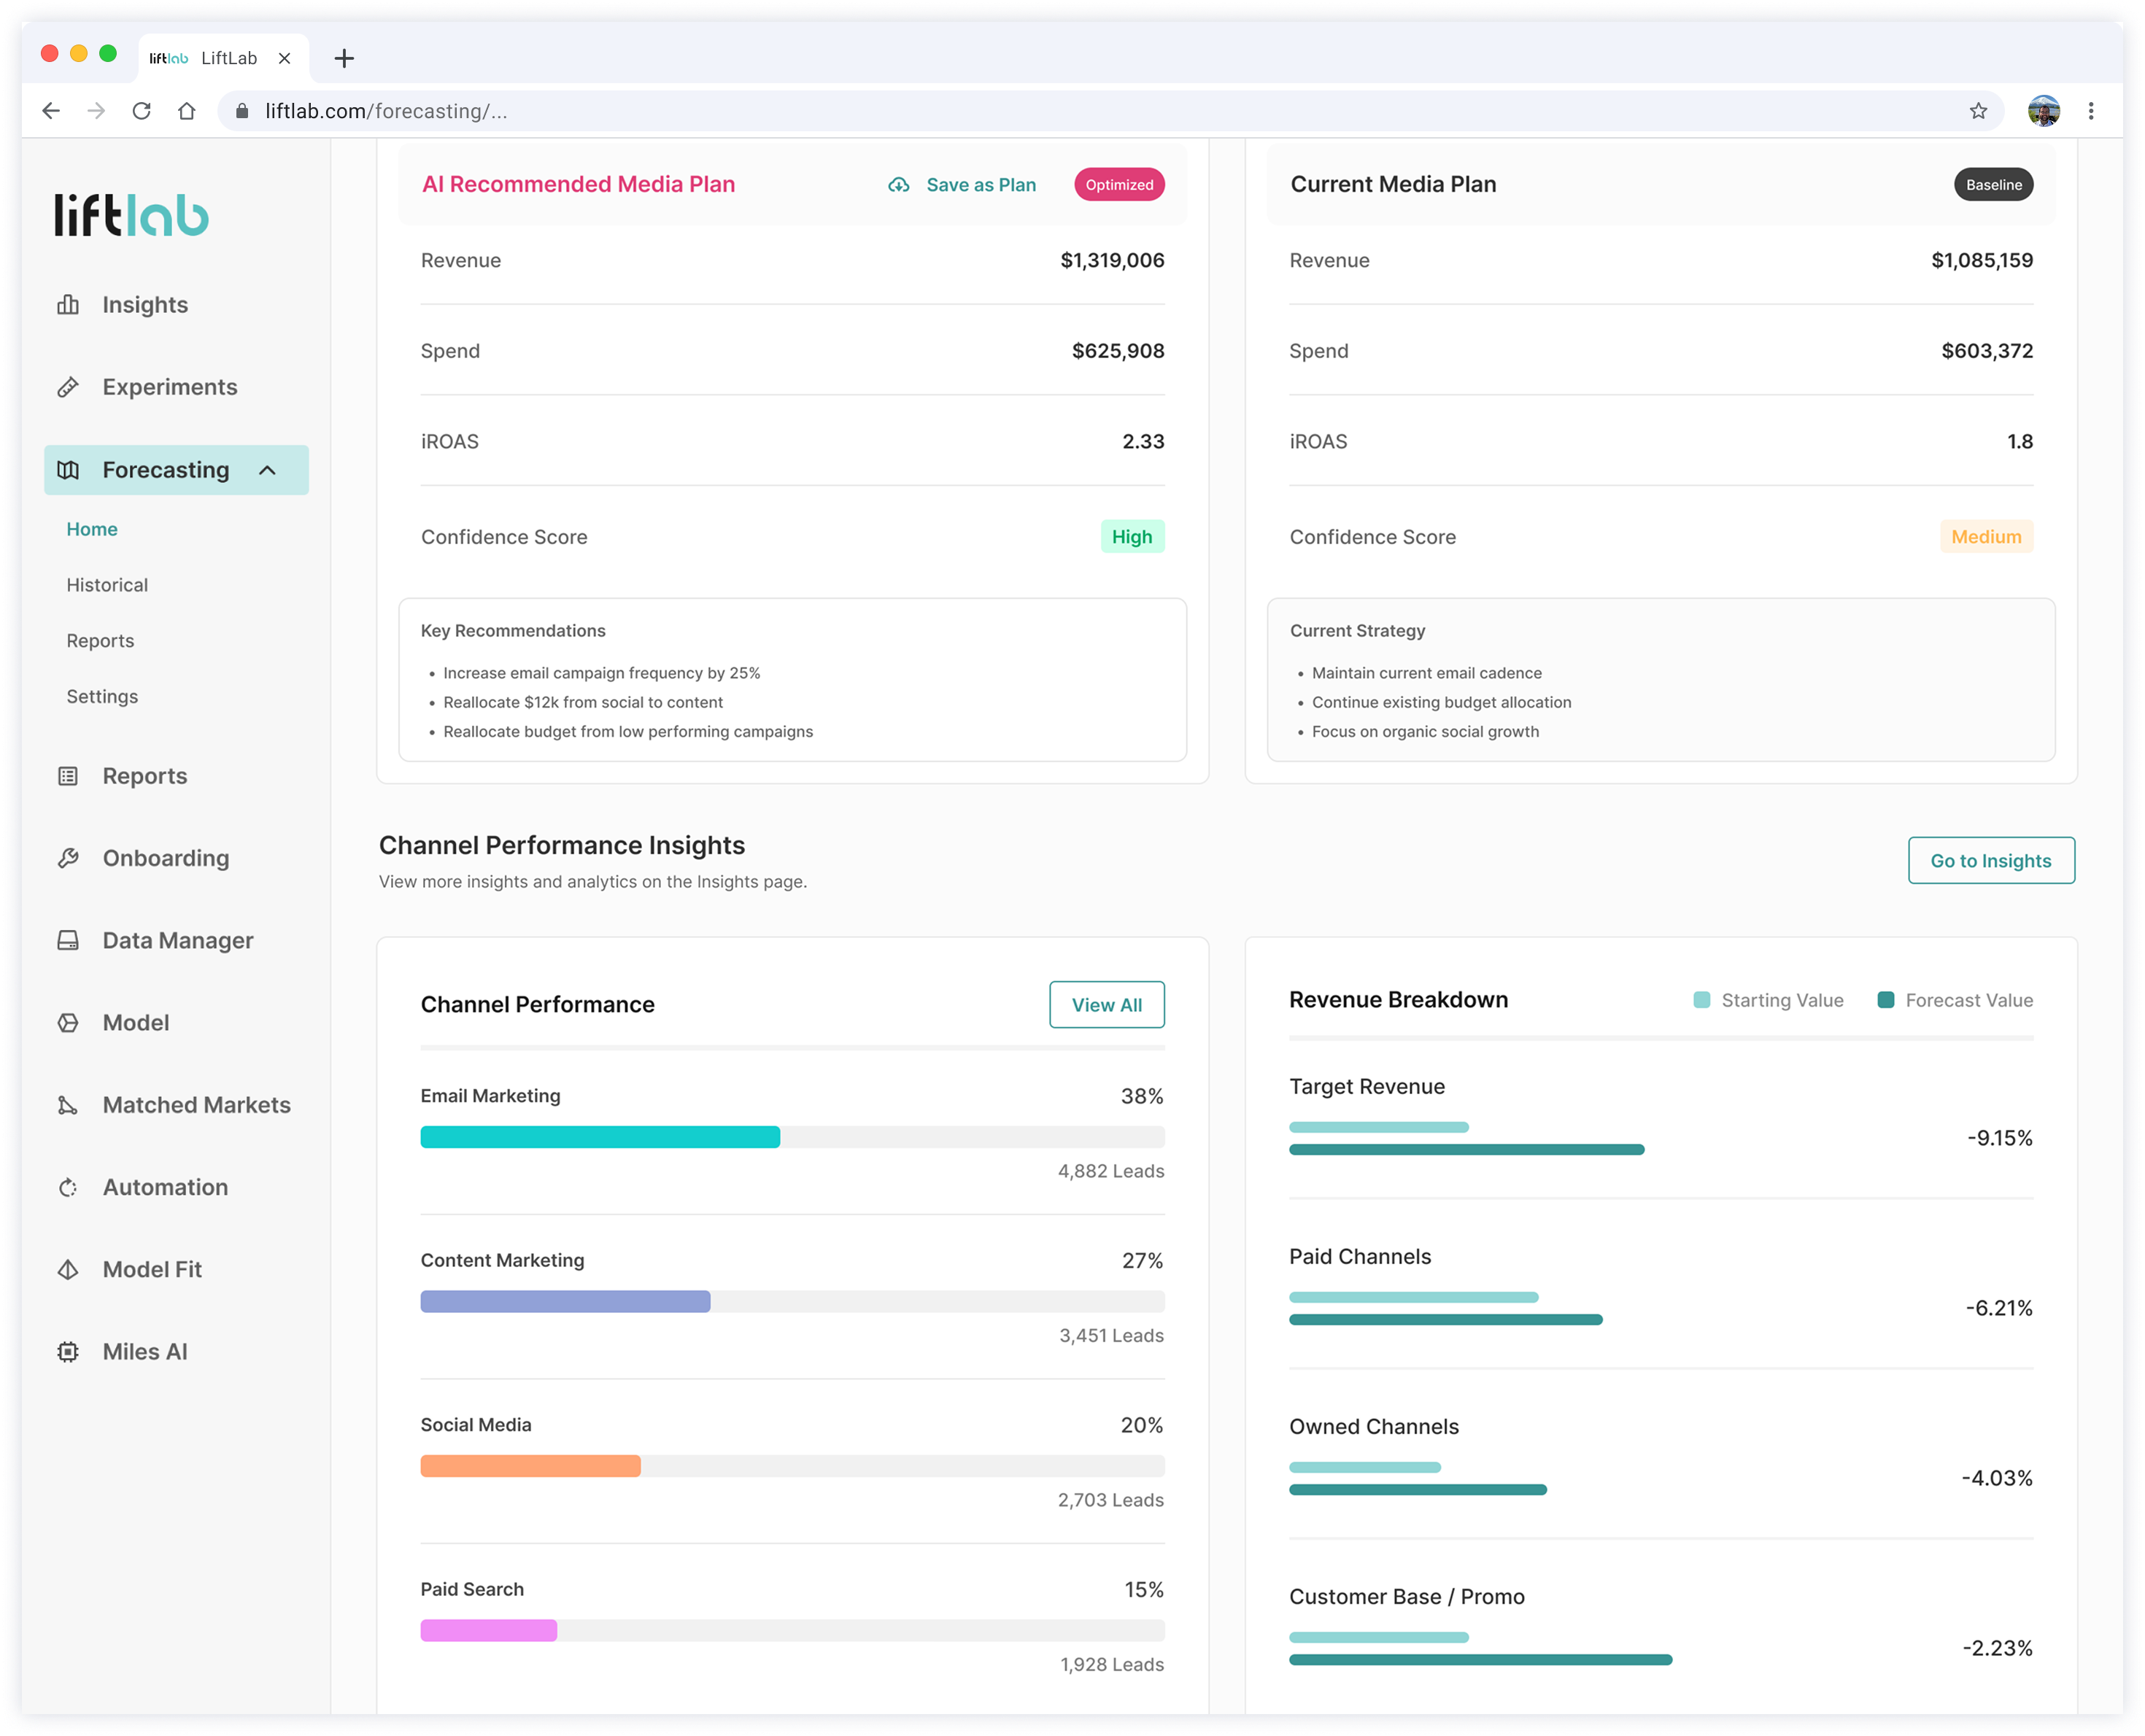Click the Email Marketing progress bar
The image size is (2145, 1736).
(x=792, y=1137)
